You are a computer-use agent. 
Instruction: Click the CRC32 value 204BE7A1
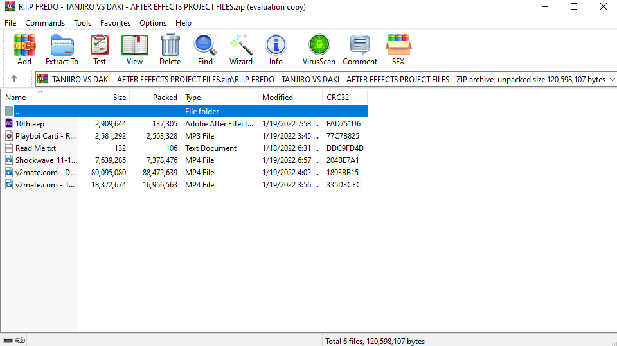343,160
